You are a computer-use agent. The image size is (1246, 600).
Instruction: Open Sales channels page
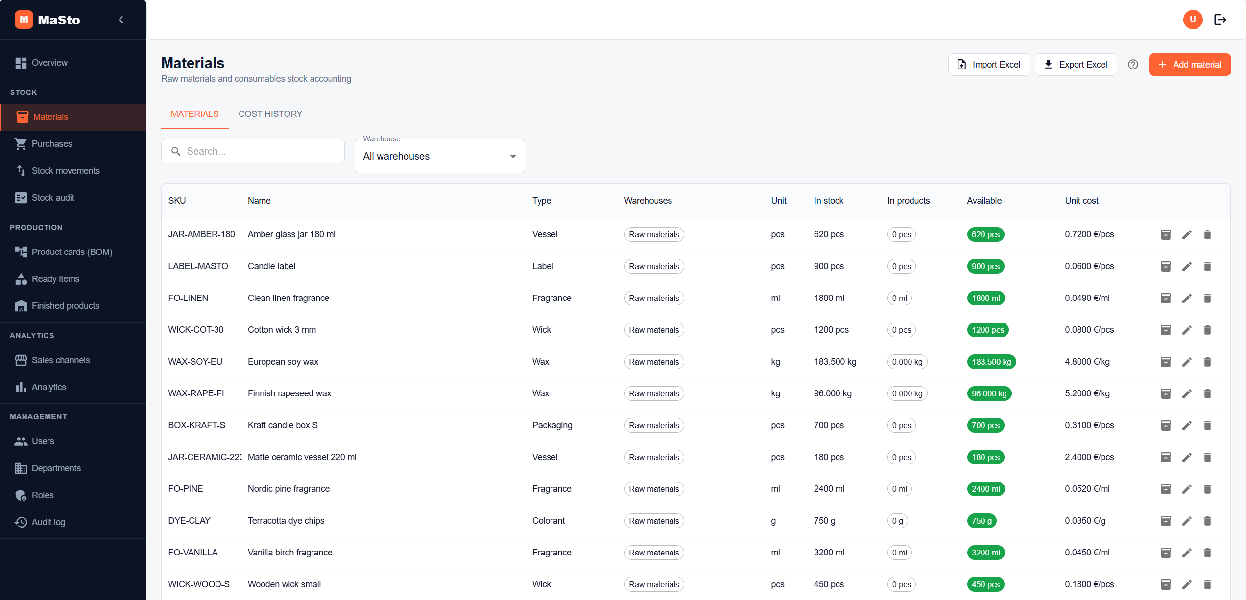pos(73,360)
